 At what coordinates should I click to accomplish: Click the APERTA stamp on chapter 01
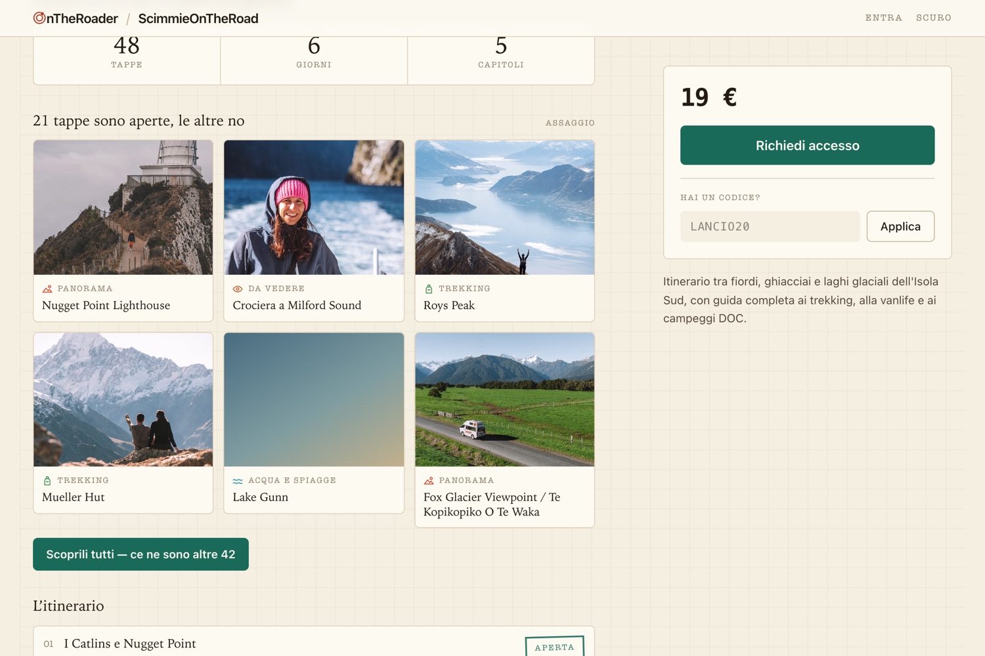(554, 647)
